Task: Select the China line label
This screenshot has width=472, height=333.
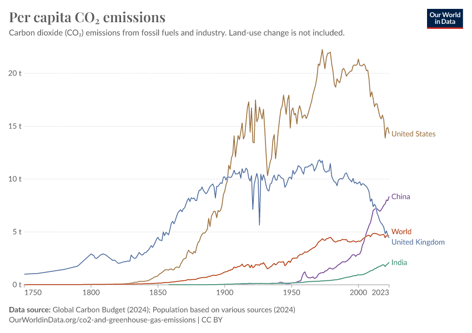Action: 400,196
